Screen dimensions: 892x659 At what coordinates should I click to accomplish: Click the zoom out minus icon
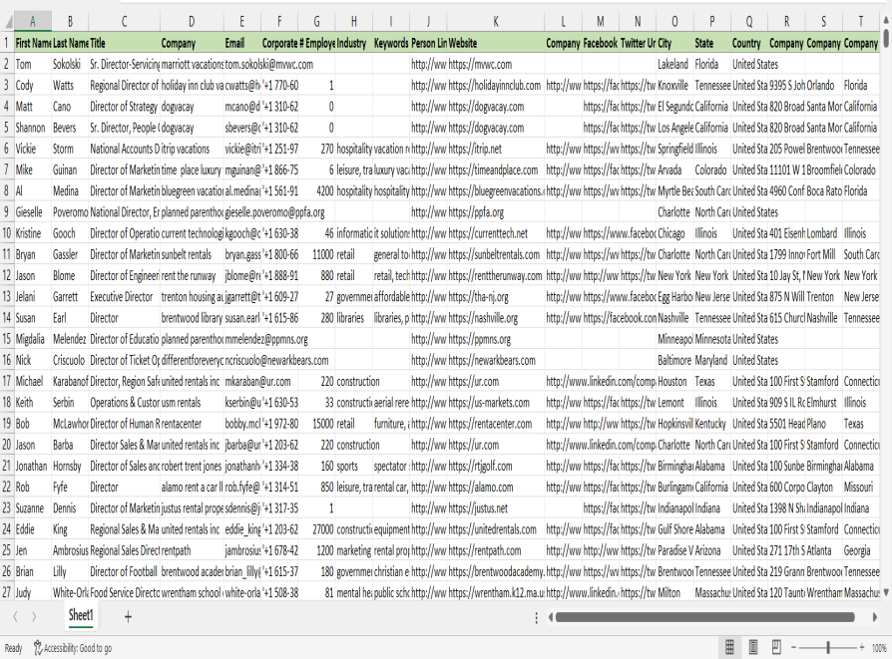point(794,648)
